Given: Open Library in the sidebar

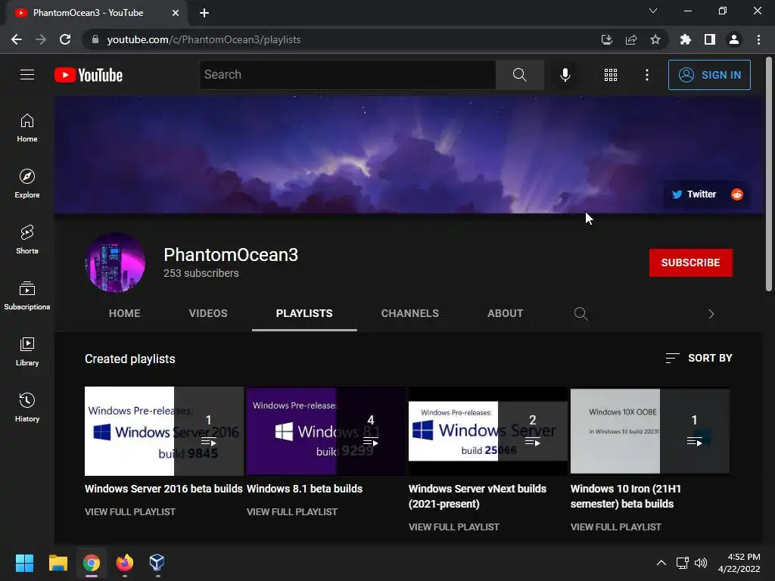Looking at the screenshot, I should (27, 351).
